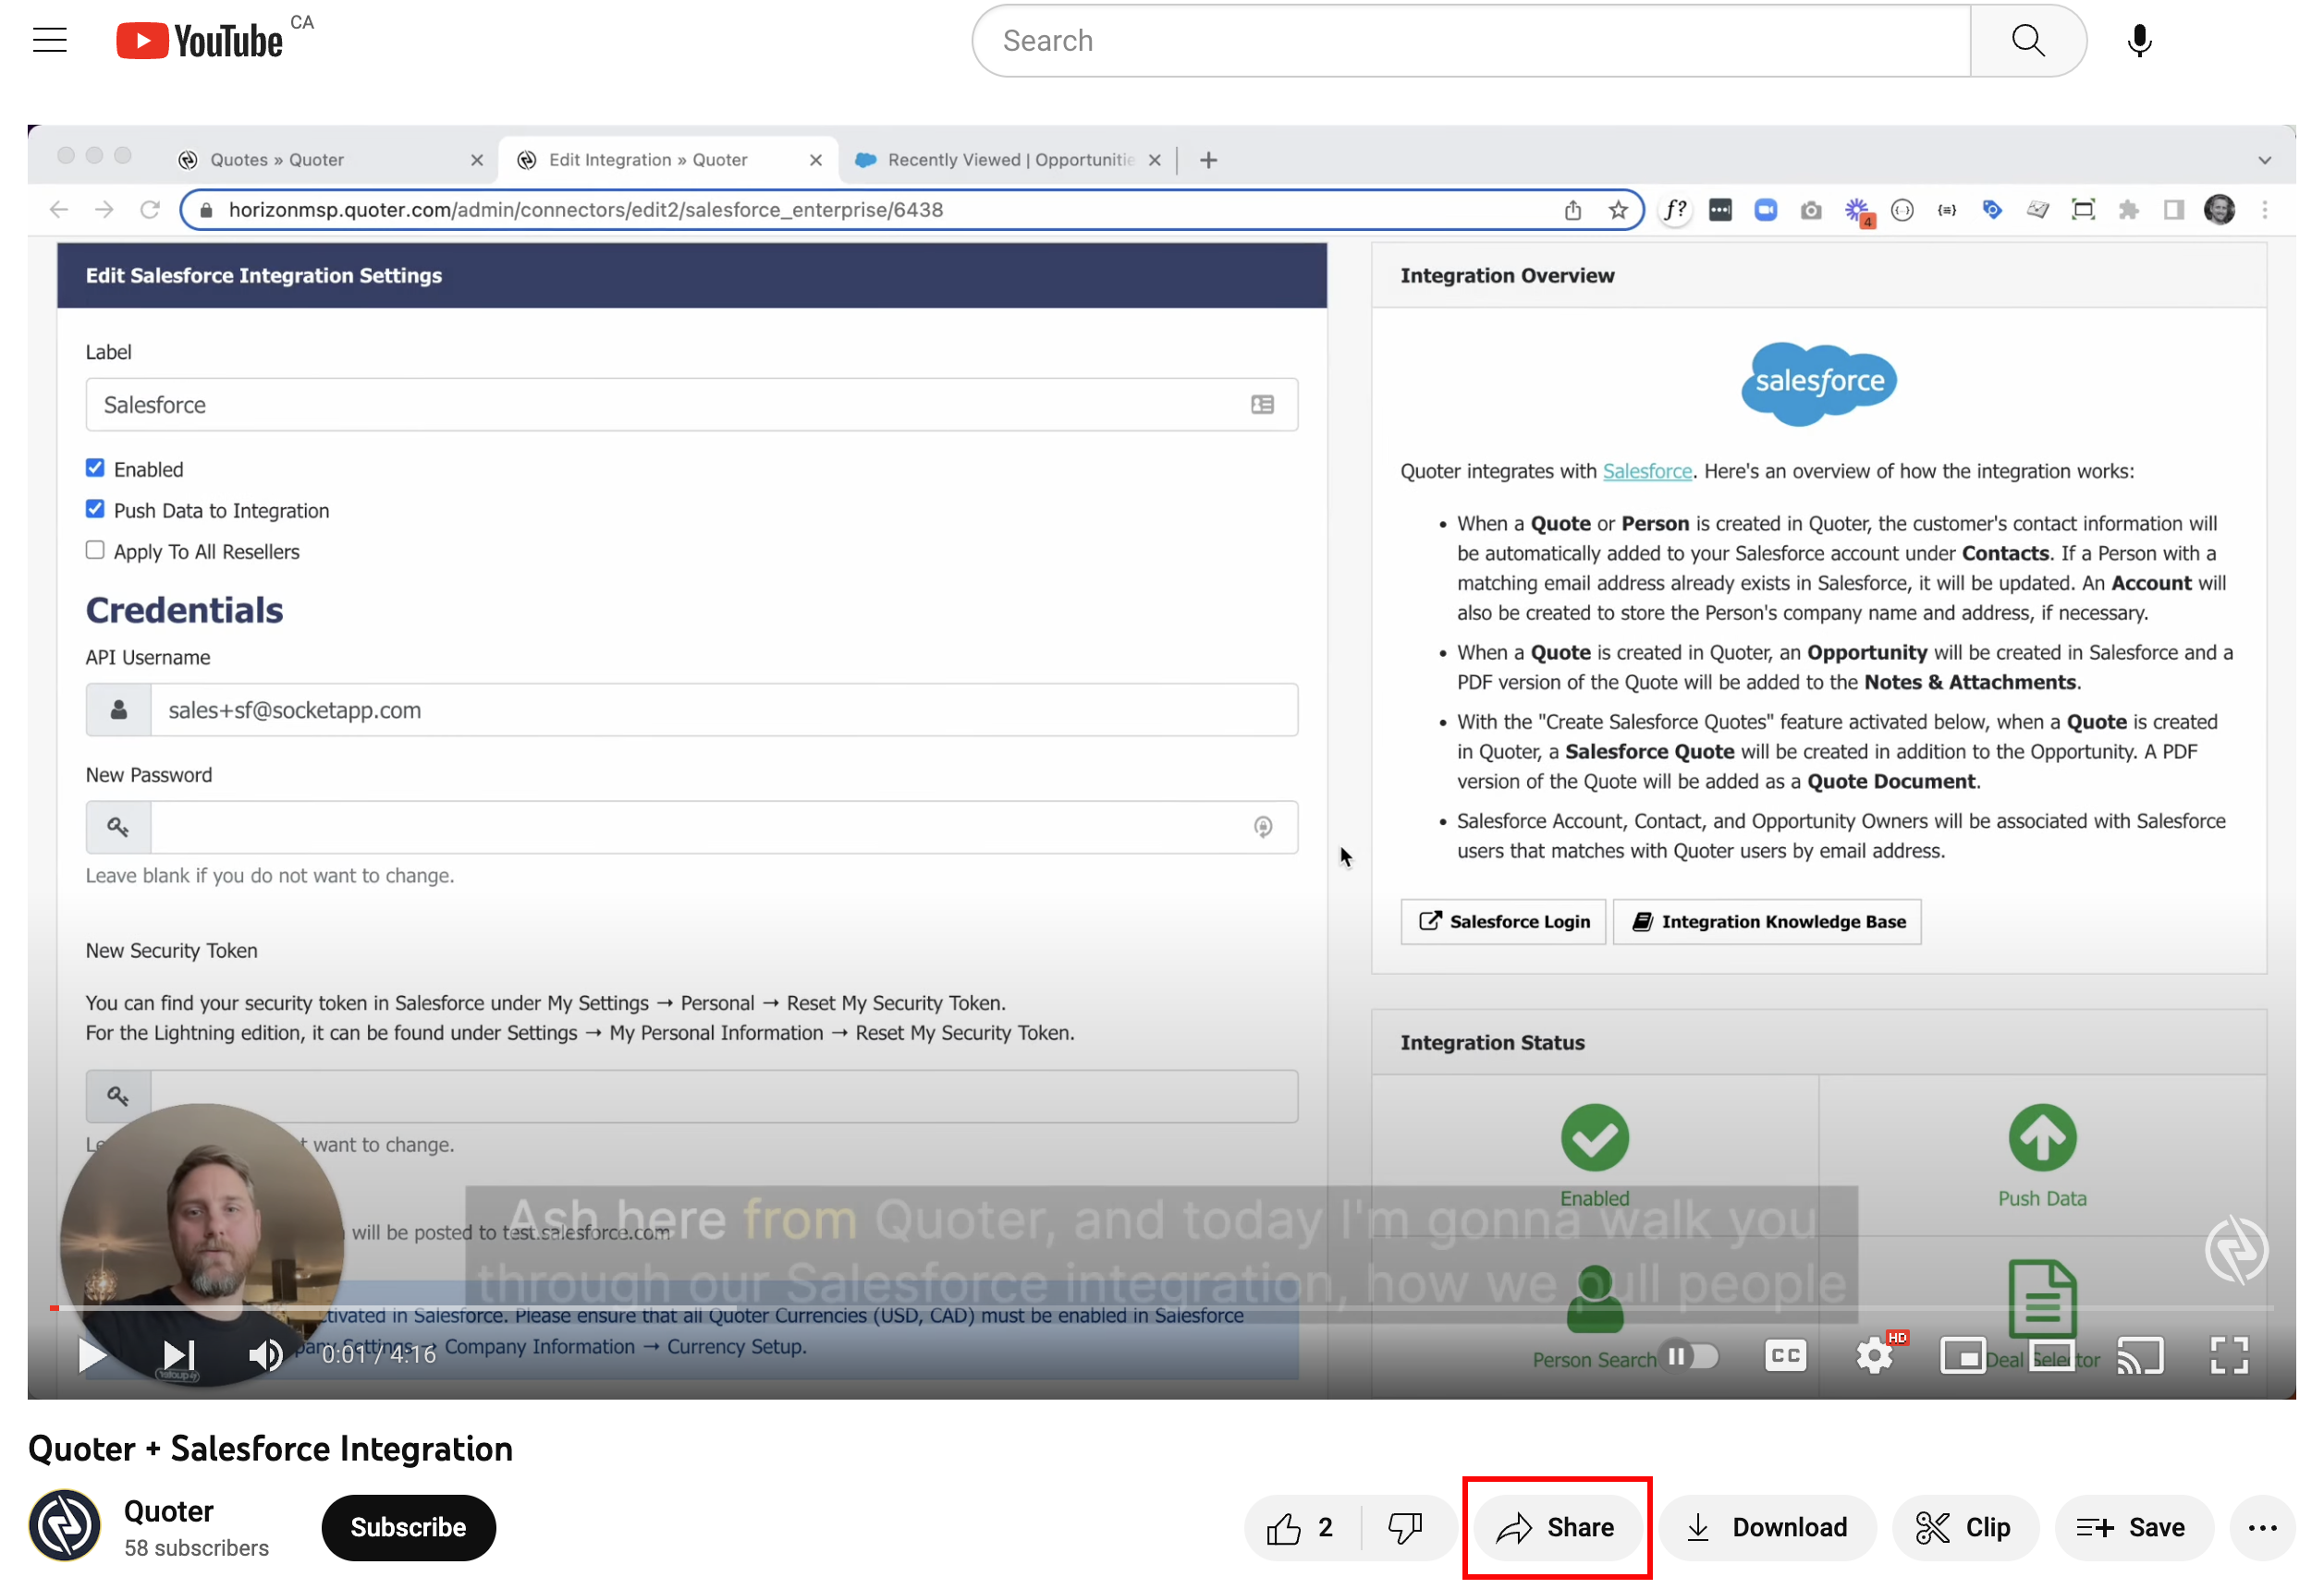Mute the video volume
Image resolution: width=2324 pixels, height=1589 pixels.
coord(265,1355)
